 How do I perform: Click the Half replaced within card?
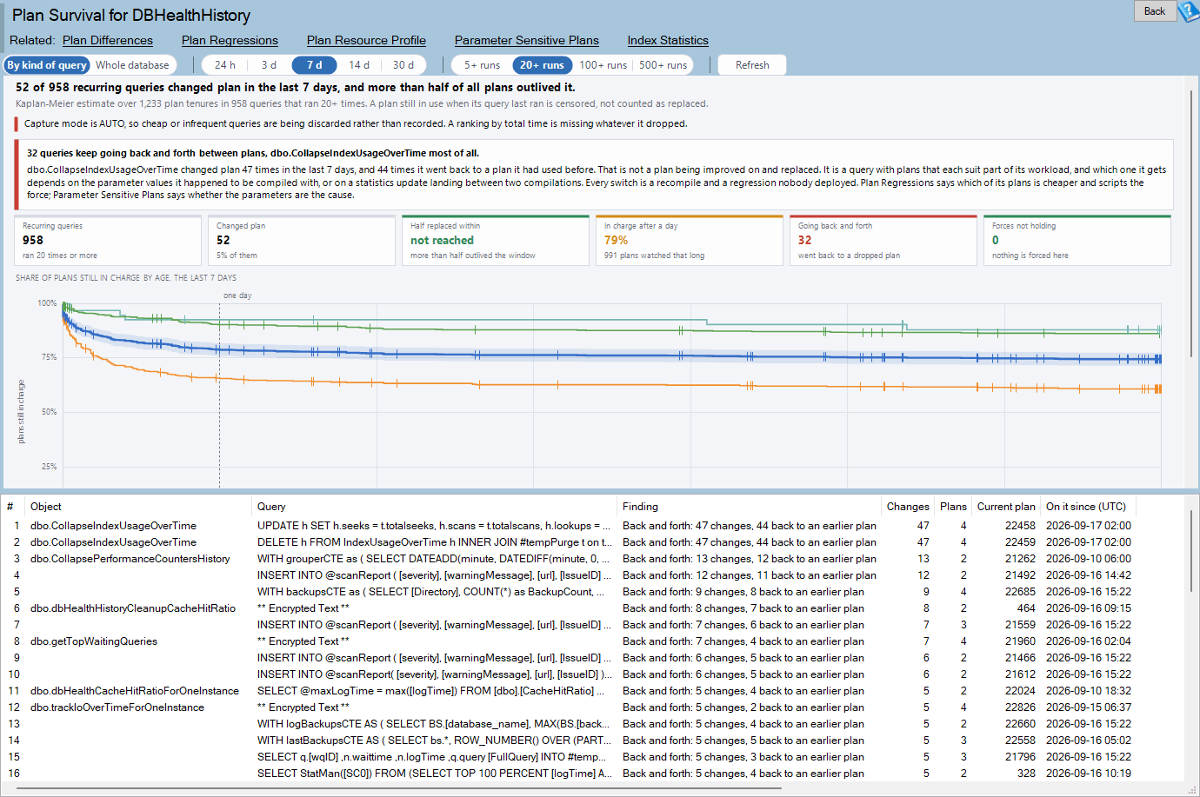coord(496,240)
